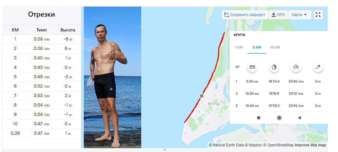
Task: Click the fullscreen map icon
Action: [318, 15]
